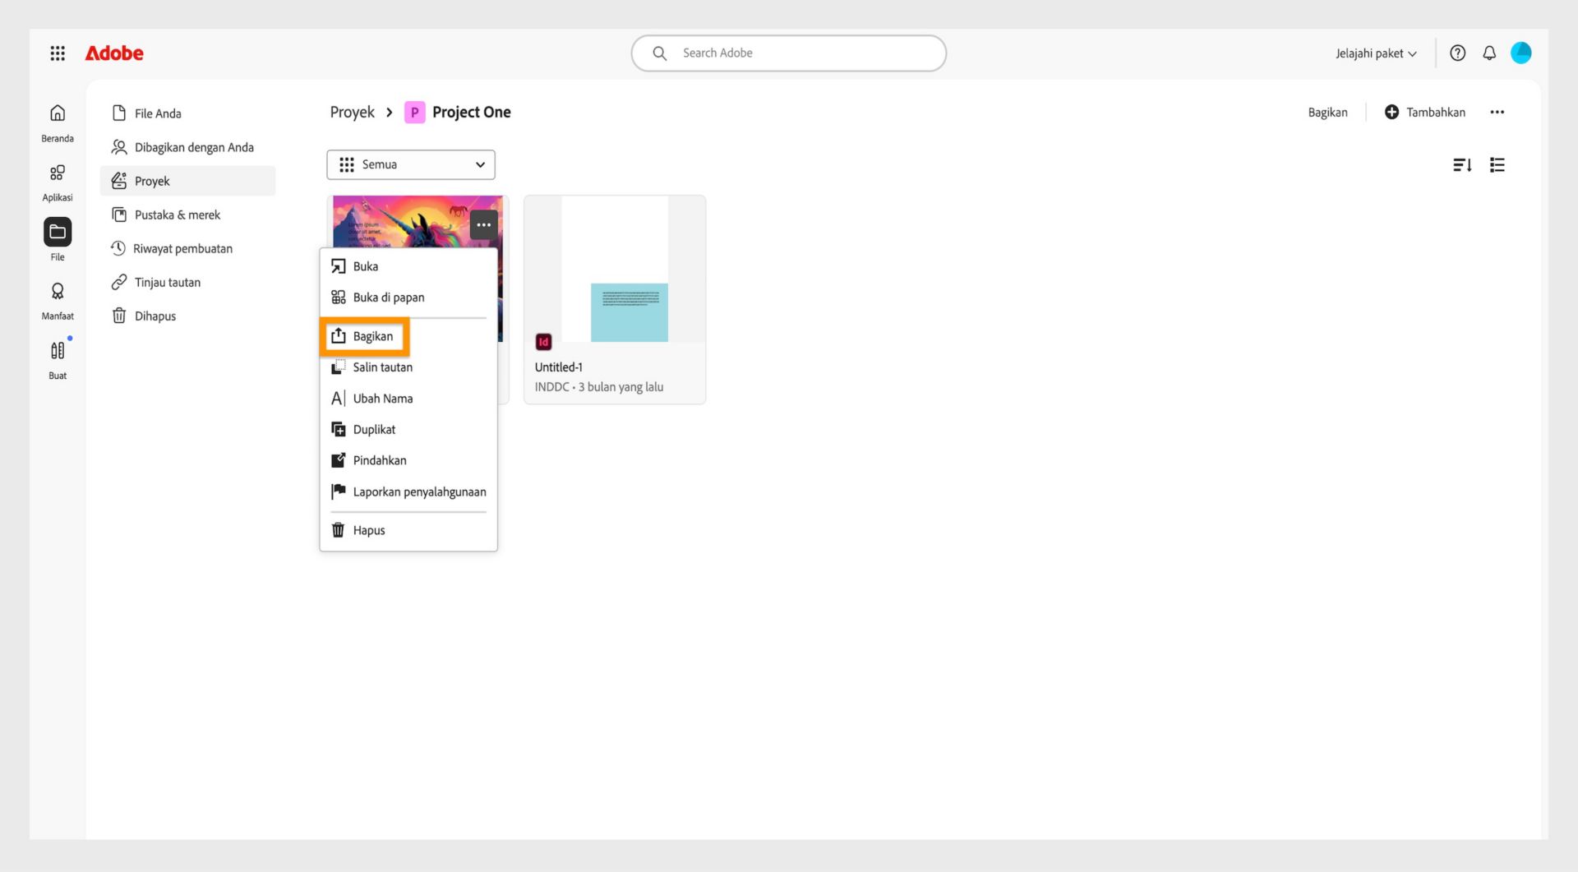Viewport: 1578px width, 872px height.
Task: Expand the Jelajahi paket dropdown
Action: click(x=1375, y=53)
